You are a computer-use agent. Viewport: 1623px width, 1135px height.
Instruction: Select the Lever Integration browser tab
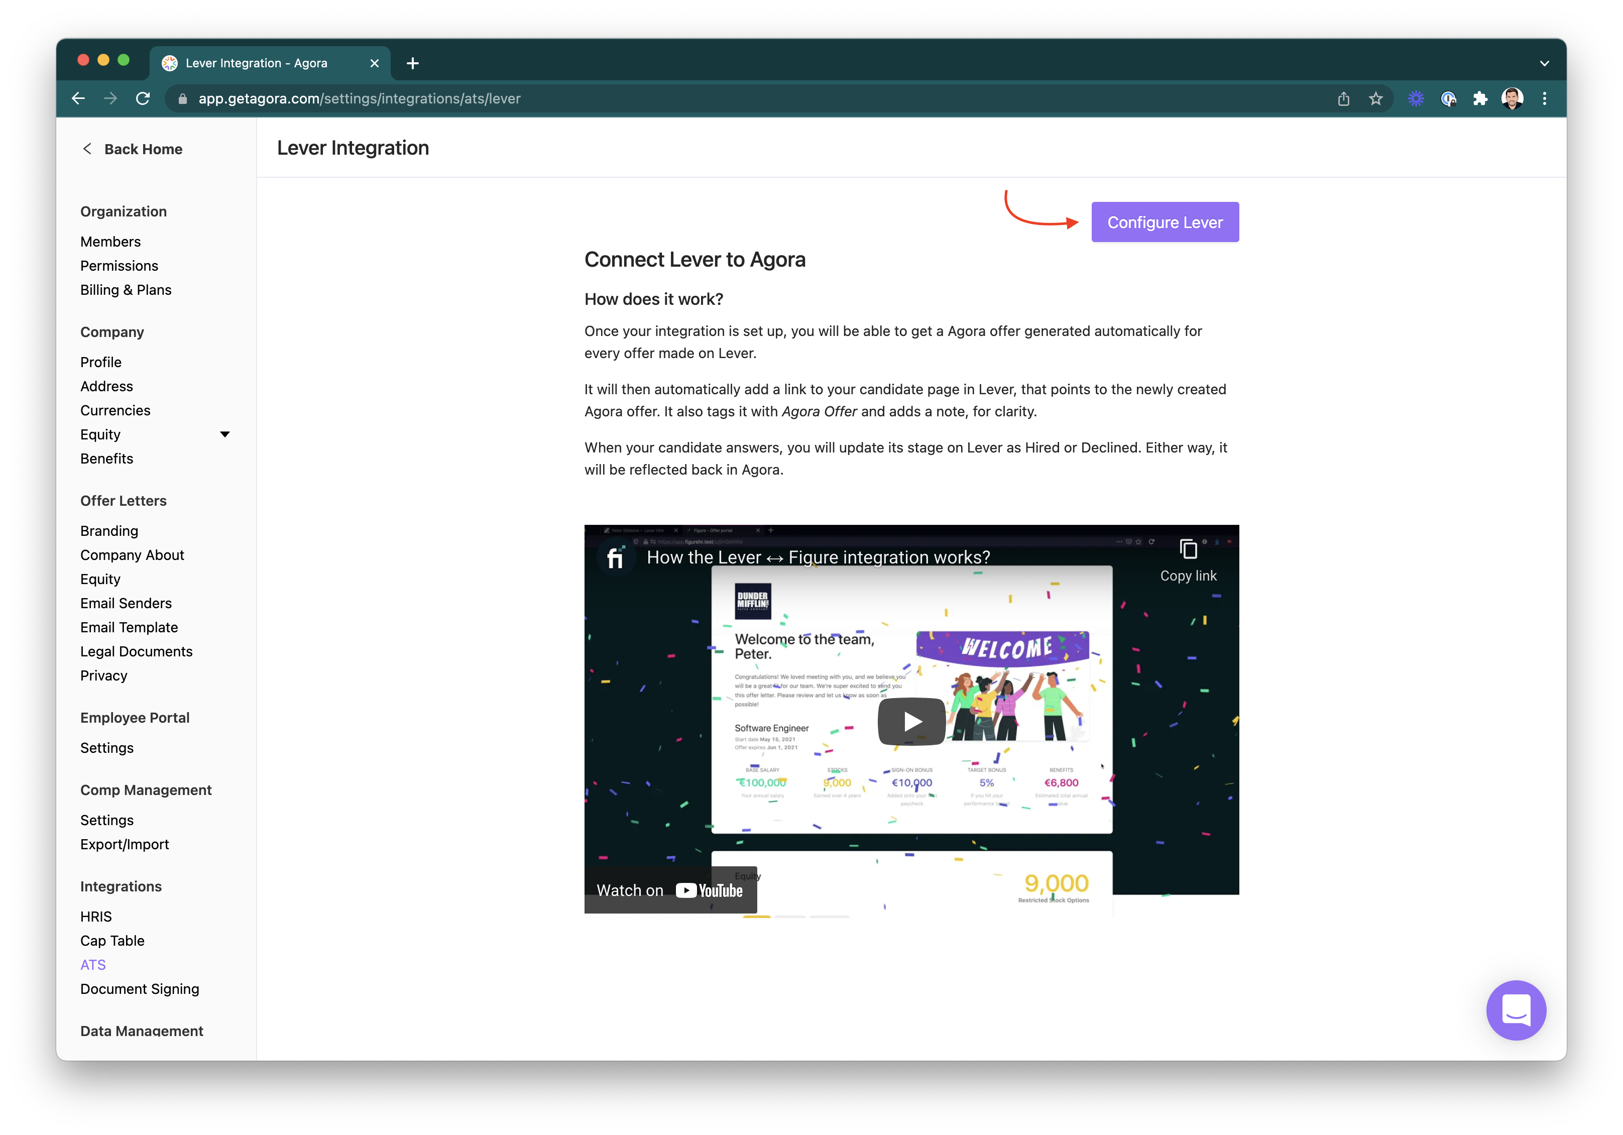coord(269,64)
